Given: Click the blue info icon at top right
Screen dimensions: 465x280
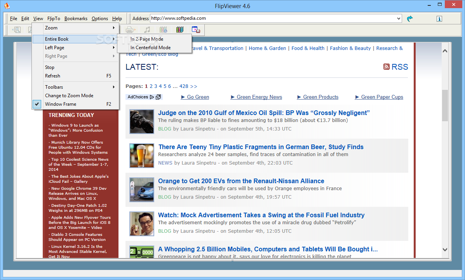Looking at the screenshot, I should click(439, 19).
